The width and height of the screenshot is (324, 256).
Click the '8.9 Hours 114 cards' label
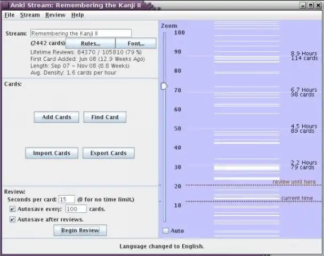pyautogui.click(x=304, y=56)
